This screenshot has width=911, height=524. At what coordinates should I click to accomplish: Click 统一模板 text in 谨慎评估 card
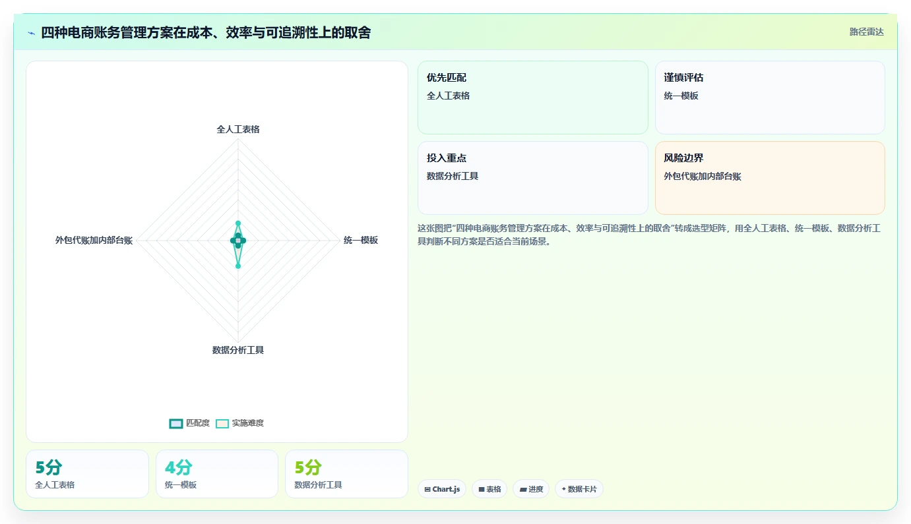pyautogui.click(x=681, y=96)
